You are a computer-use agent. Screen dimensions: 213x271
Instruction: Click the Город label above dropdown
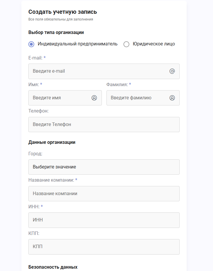pos(35,154)
